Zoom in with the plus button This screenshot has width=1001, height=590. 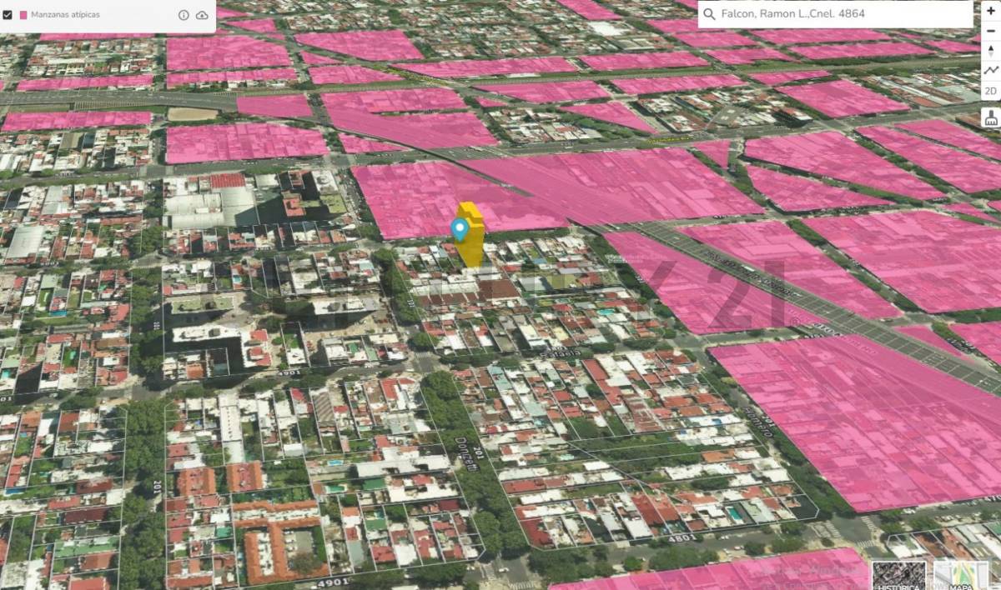pyautogui.click(x=990, y=11)
